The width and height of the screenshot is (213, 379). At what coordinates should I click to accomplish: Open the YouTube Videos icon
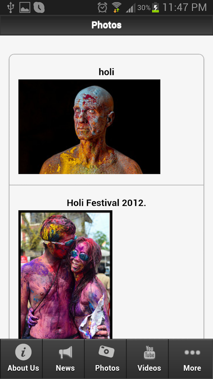149,352
